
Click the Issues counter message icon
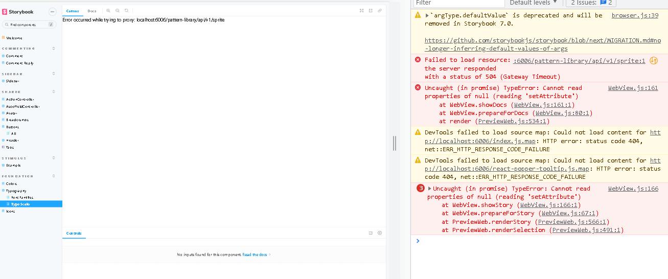603,3
